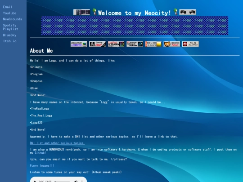The width and height of the screenshot is (243, 182).
Task: Open the NewGrounds link
Action: click(13, 19)
